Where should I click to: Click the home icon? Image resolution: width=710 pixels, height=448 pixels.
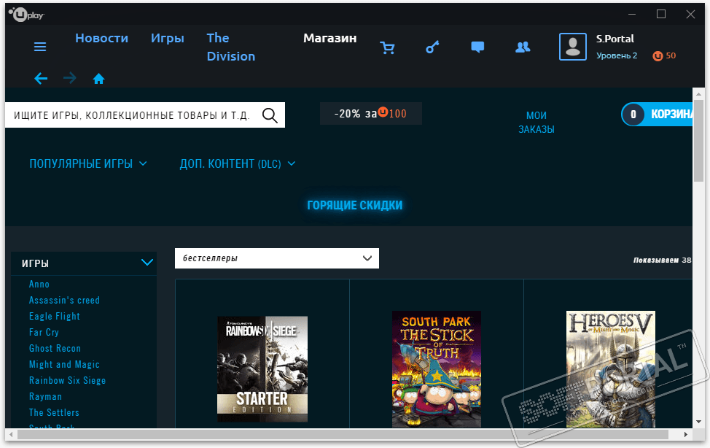click(98, 79)
